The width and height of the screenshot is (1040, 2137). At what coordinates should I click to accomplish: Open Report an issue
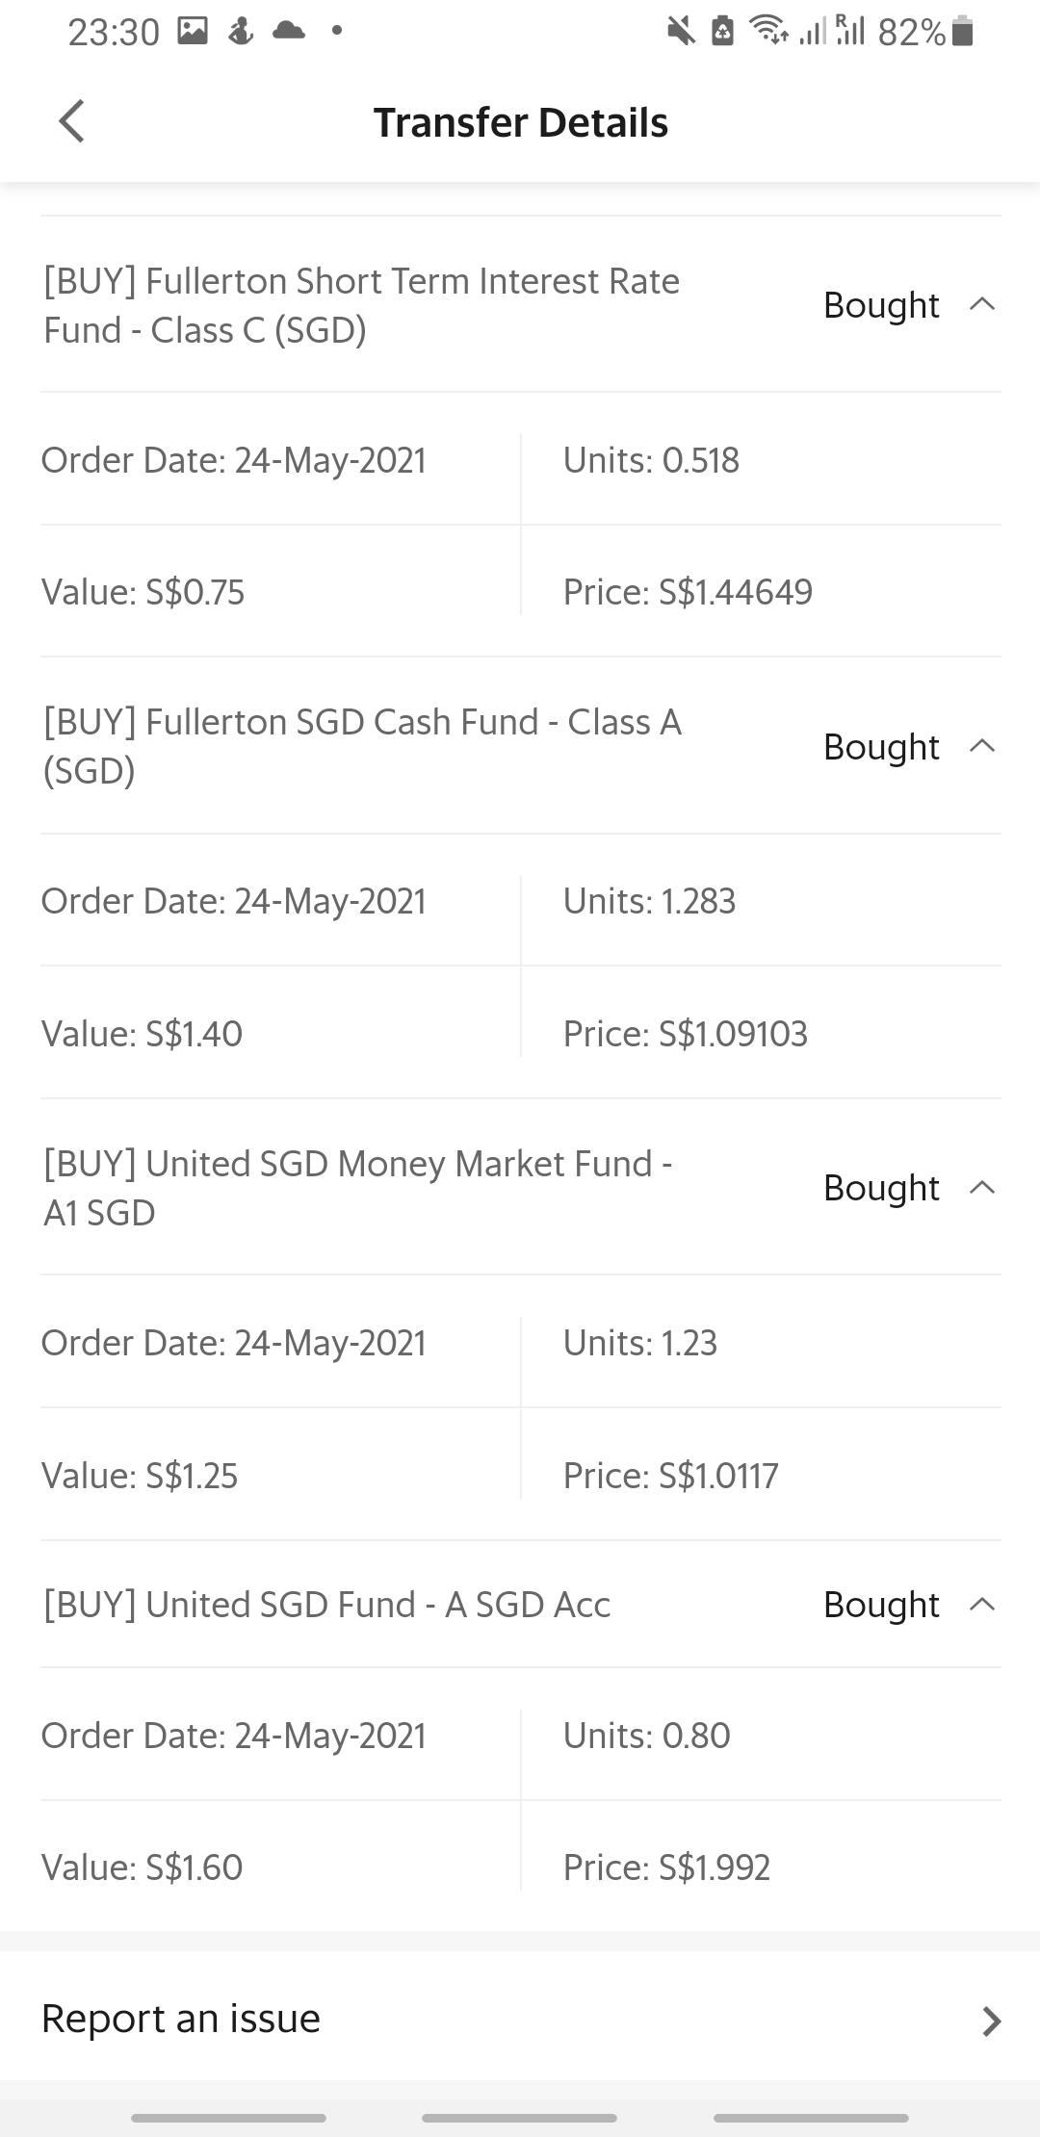click(x=181, y=2018)
